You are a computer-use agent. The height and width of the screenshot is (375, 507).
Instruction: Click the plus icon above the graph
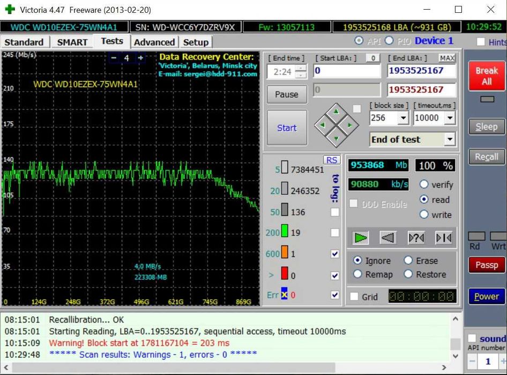(x=140, y=58)
